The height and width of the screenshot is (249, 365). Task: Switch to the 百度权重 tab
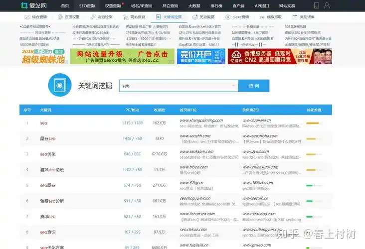coord(69,17)
